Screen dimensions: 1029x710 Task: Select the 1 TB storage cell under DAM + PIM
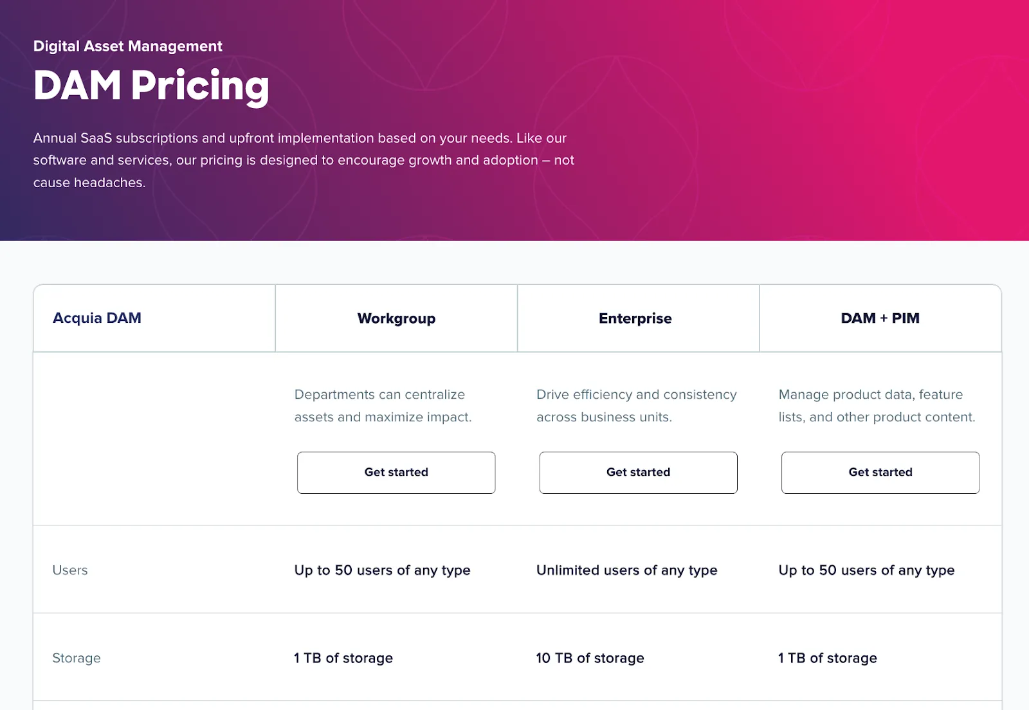tap(827, 657)
